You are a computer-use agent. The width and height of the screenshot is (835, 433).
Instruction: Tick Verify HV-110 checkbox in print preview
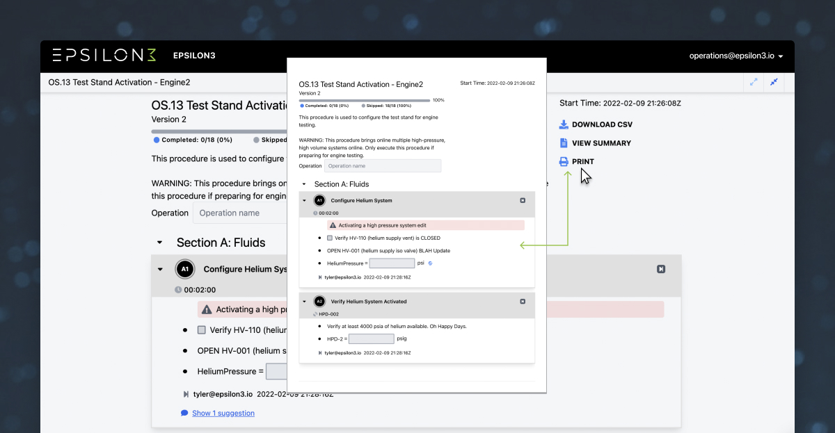pyautogui.click(x=330, y=238)
